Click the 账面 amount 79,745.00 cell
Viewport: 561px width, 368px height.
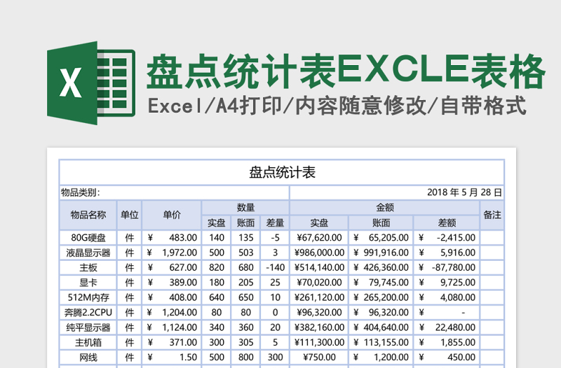tap(381, 283)
